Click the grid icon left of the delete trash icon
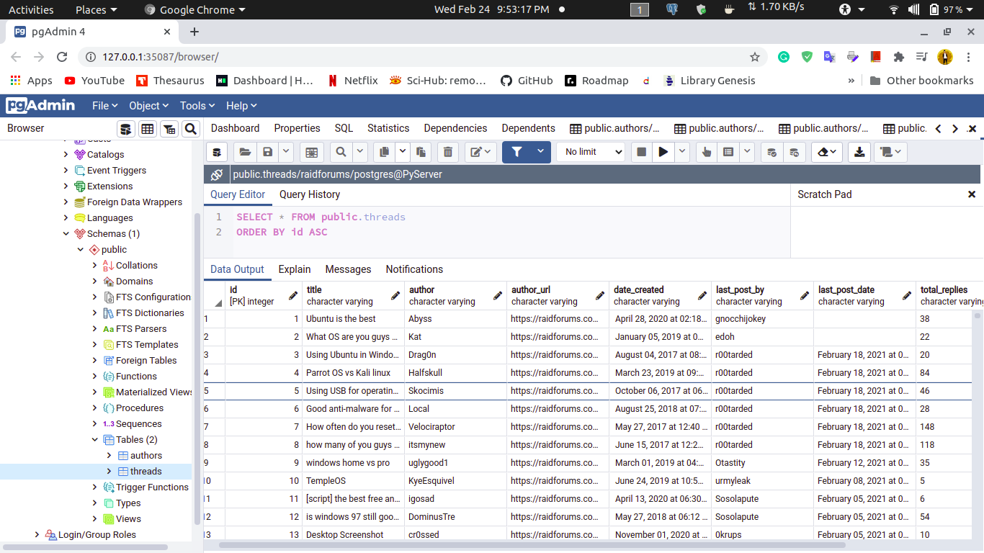The height and width of the screenshot is (553, 984). (311, 152)
